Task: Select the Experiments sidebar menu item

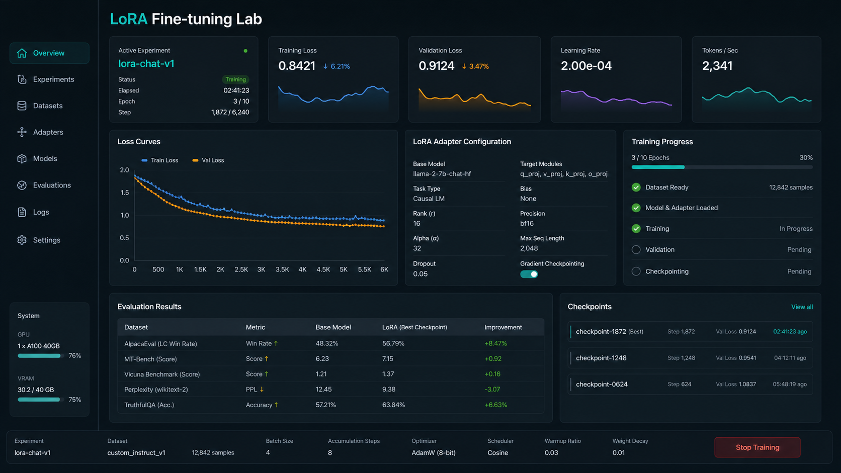Action: (49, 79)
